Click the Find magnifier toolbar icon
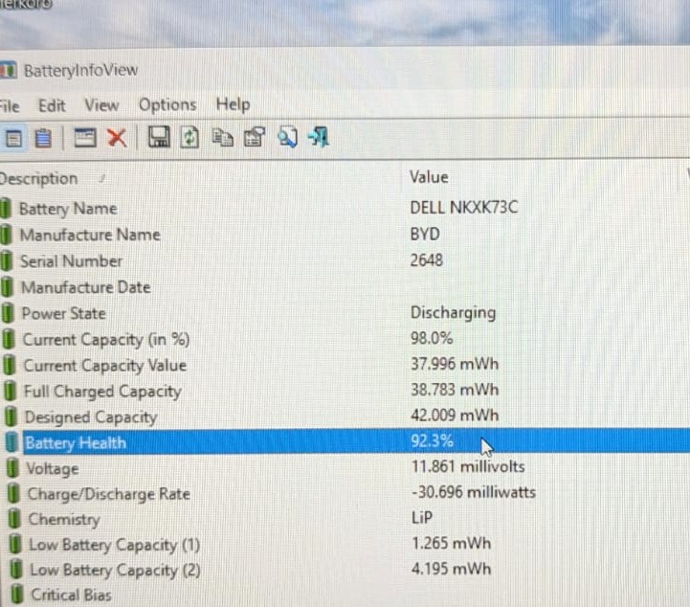690x607 pixels. tap(287, 137)
